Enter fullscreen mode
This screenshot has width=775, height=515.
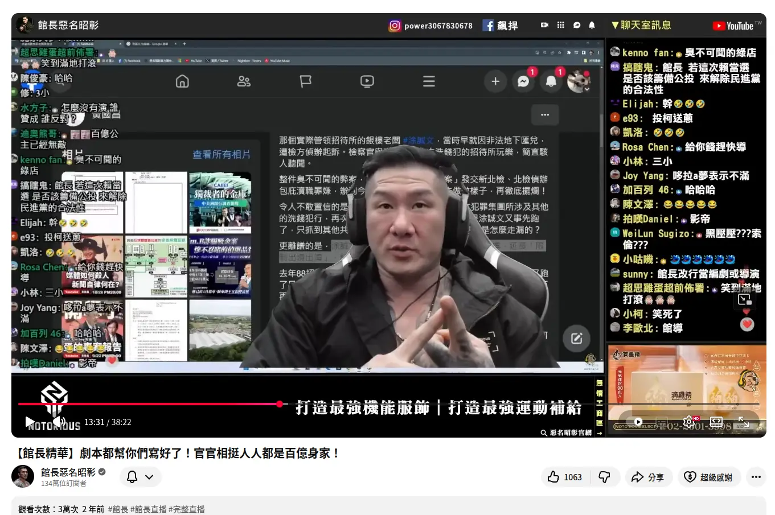(x=744, y=422)
